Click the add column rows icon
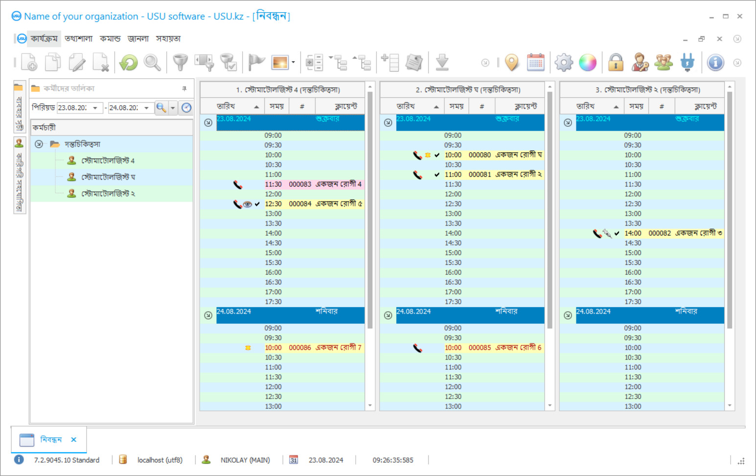The height and width of the screenshot is (476, 756). 390,63
